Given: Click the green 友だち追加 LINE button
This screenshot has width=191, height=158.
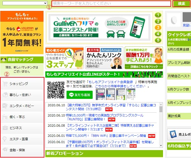Looking at the screenshot, I should tap(80, 95).
